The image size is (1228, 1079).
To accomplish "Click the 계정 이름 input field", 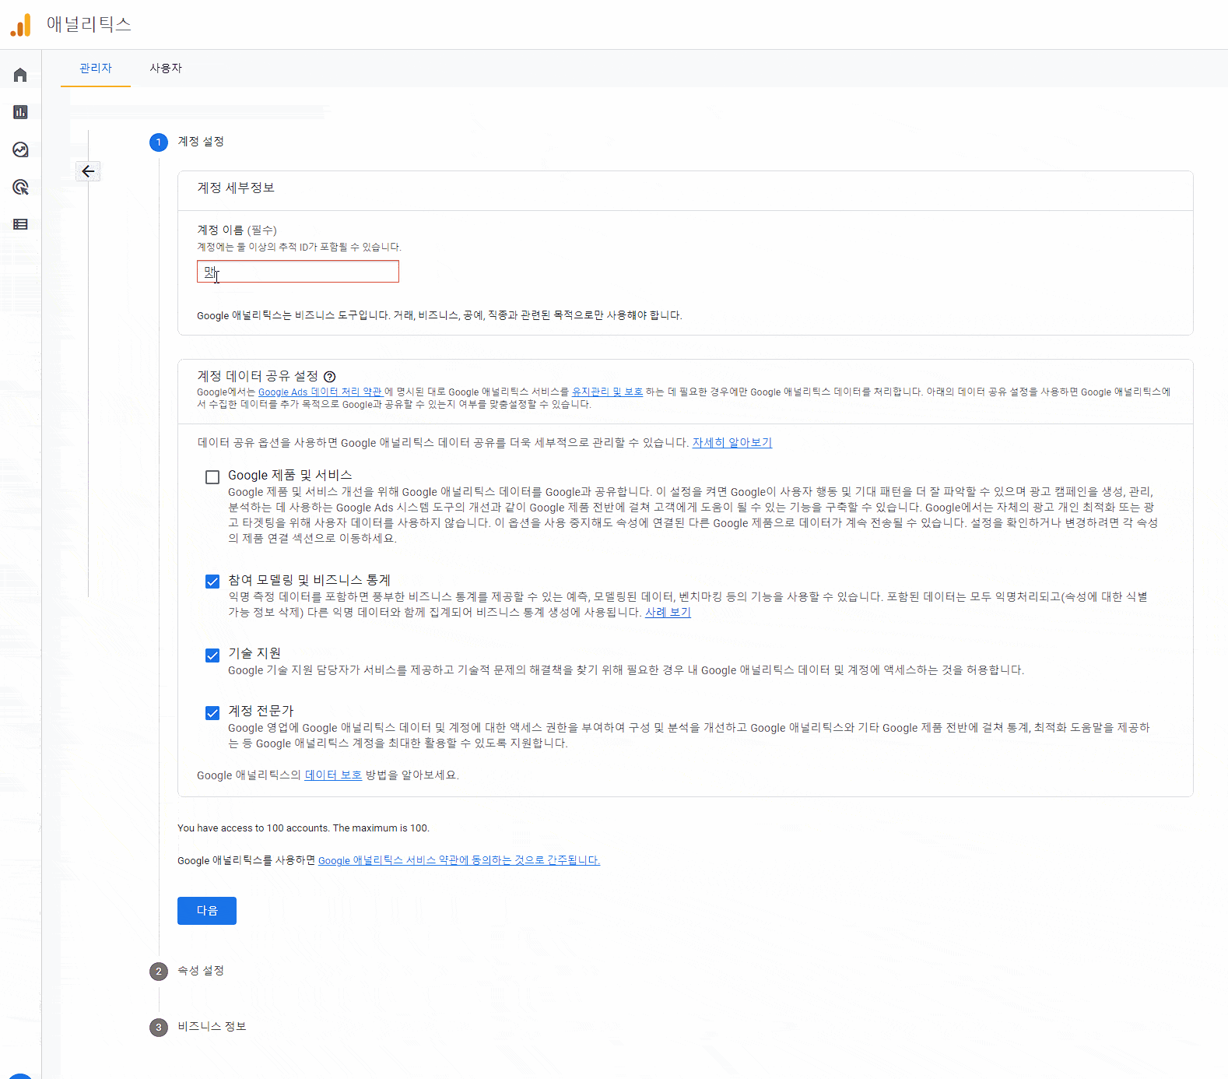I will coord(298,272).
